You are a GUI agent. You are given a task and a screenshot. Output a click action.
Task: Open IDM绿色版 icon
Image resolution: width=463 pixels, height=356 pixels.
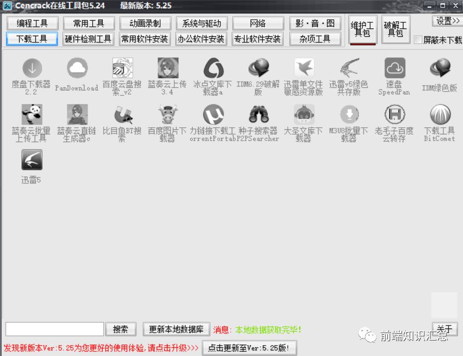click(x=440, y=68)
